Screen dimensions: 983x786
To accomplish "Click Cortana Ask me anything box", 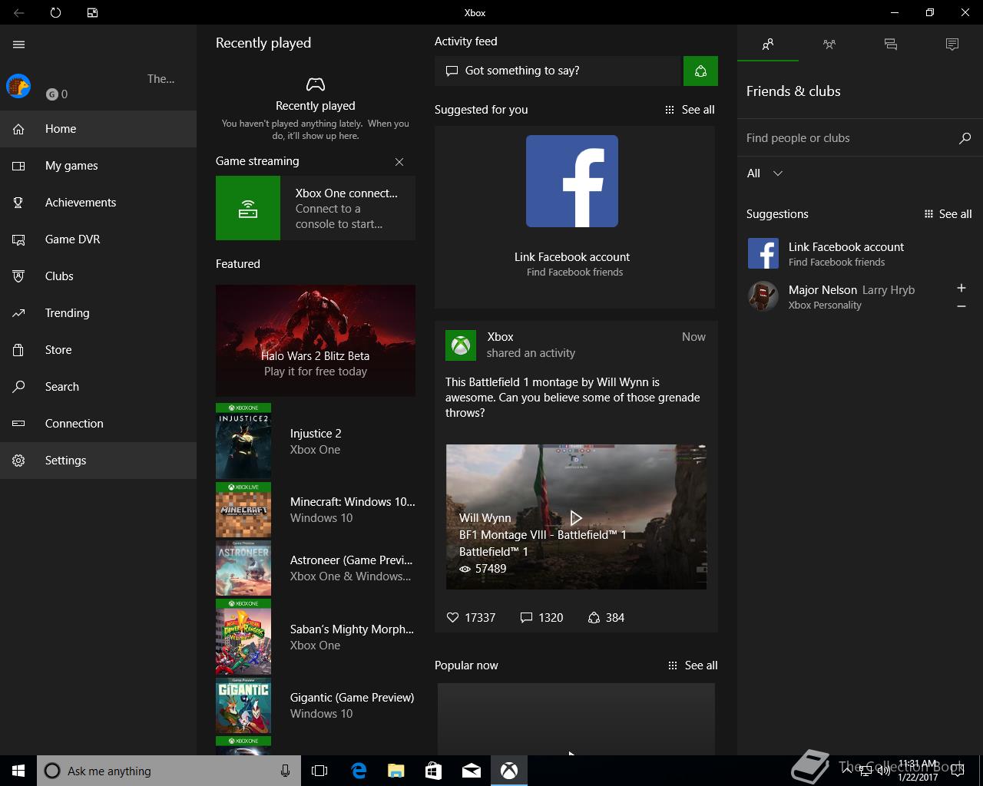I will point(169,771).
